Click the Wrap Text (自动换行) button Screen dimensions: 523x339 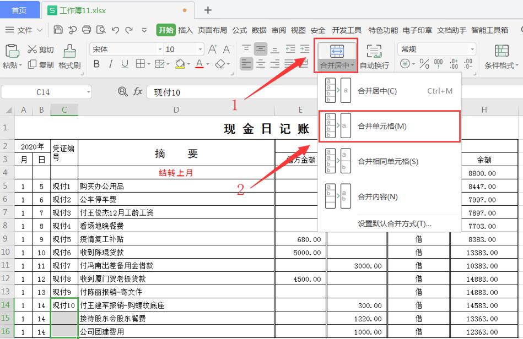click(374, 57)
